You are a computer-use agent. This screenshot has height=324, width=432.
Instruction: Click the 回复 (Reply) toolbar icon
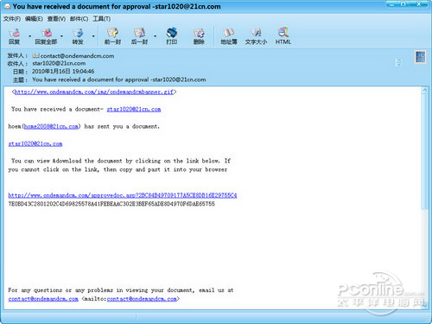point(14,36)
